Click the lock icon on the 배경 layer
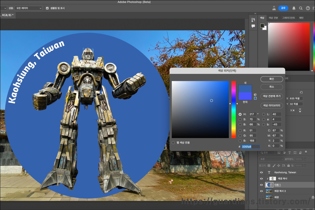 pos(313,197)
